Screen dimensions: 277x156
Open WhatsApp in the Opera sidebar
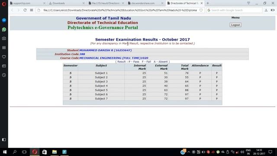tap(4, 29)
